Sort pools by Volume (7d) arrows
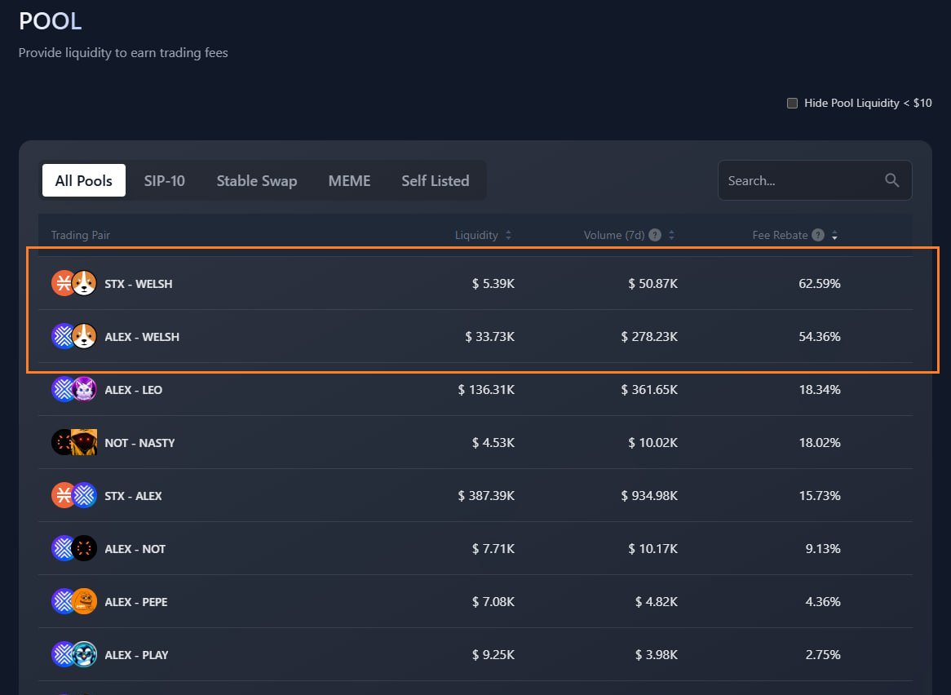 tap(671, 235)
